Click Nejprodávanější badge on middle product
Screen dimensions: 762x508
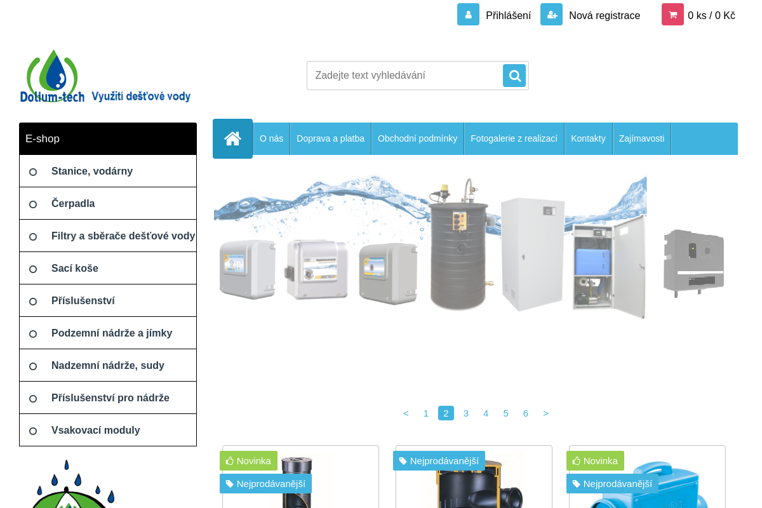click(x=439, y=461)
